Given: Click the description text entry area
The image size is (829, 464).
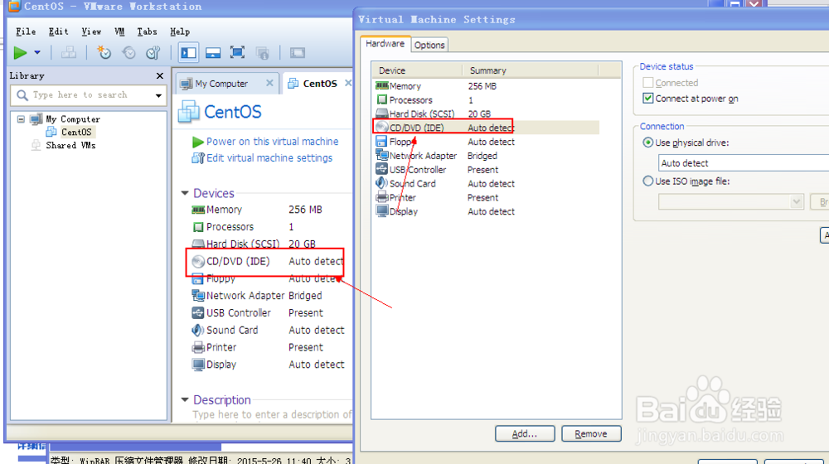Looking at the screenshot, I should pyautogui.click(x=271, y=415).
